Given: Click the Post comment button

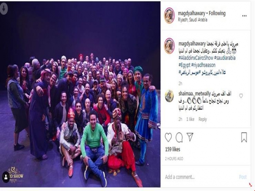Looking at the screenshot, I should click(x=243, y=177).
